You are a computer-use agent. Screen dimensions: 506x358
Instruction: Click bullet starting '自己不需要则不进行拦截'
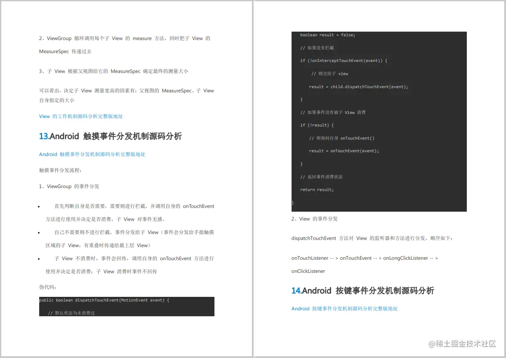click(x=130, y=239)
